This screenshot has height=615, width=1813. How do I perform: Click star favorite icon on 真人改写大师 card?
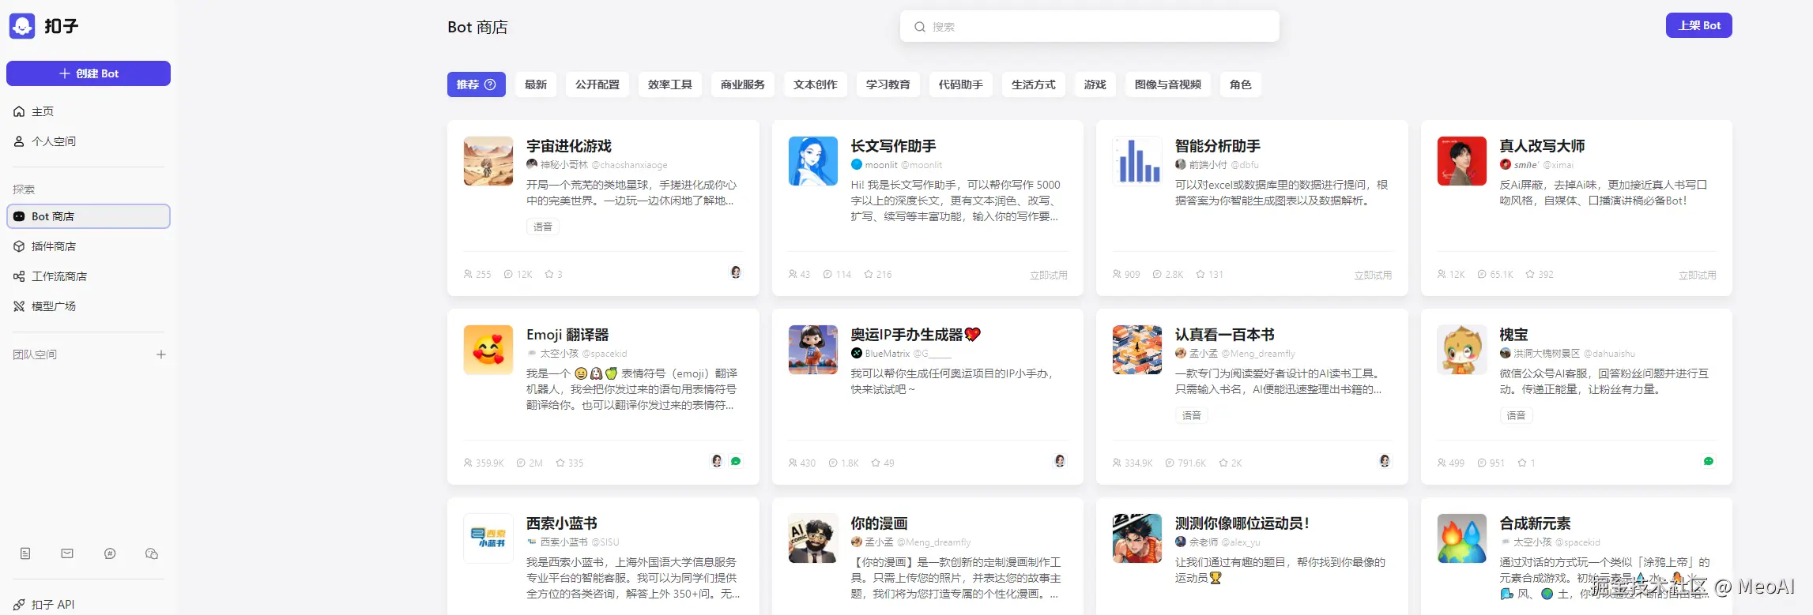[1530, 275]
